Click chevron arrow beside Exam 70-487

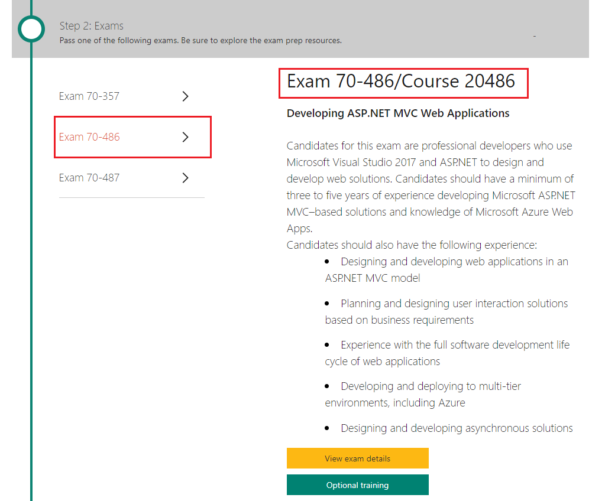coord(185,178)
